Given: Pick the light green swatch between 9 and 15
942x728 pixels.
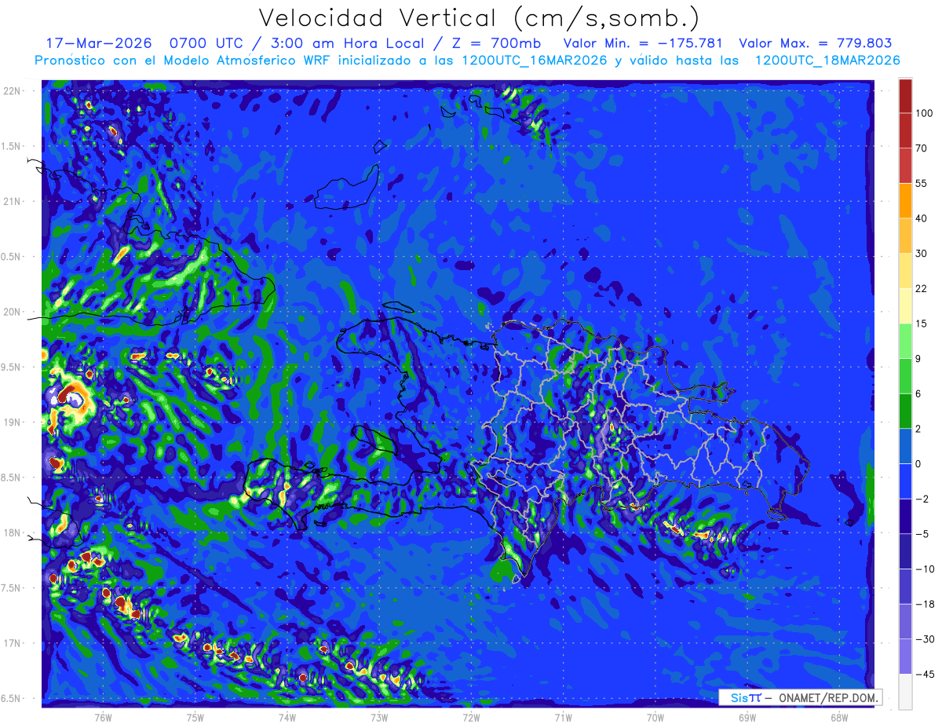Looking at the screenshot, I should (905, 341).
